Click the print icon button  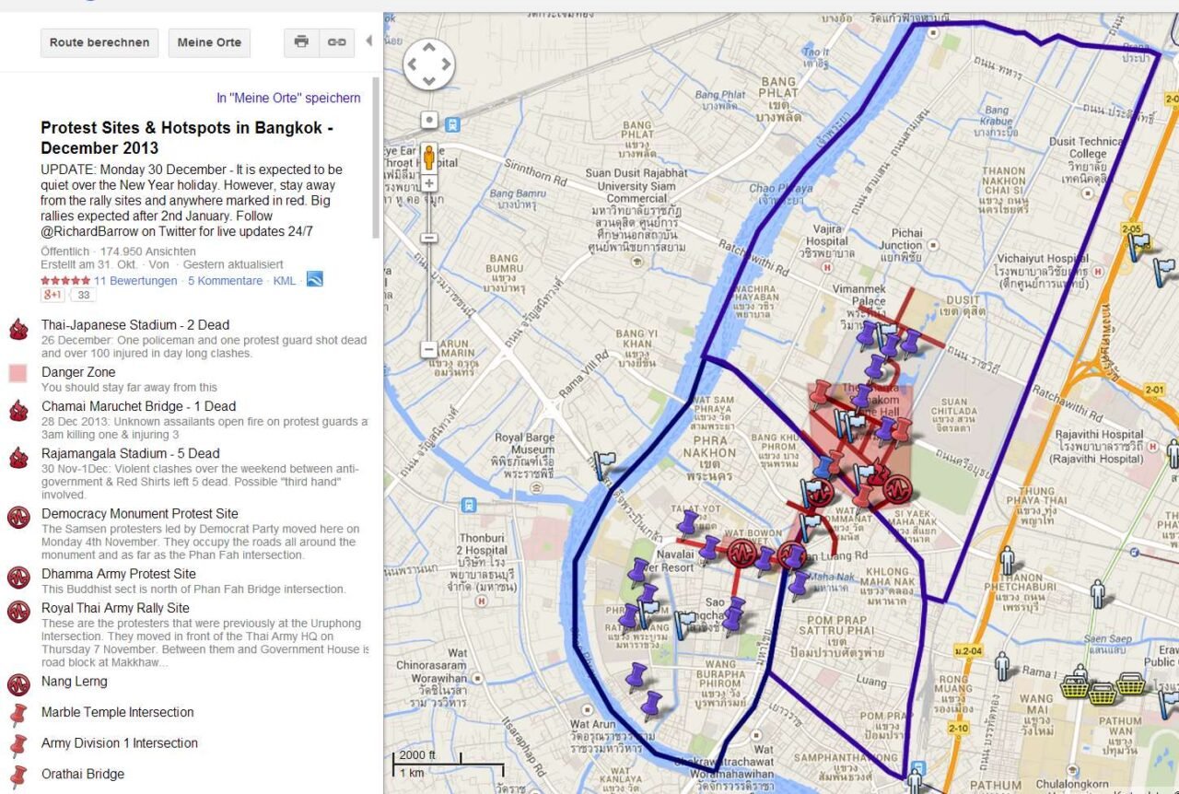[301, 42]
